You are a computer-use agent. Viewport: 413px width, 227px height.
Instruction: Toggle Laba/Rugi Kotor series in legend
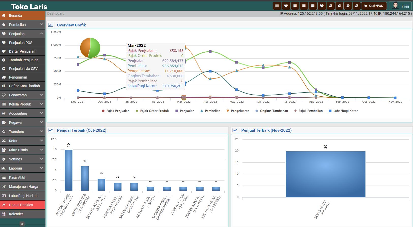coord(343,111)
